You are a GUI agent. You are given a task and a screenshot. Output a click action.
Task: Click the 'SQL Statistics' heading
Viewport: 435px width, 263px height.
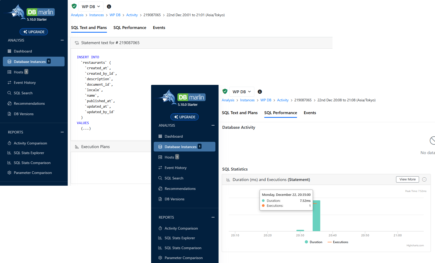coord(235,169)
